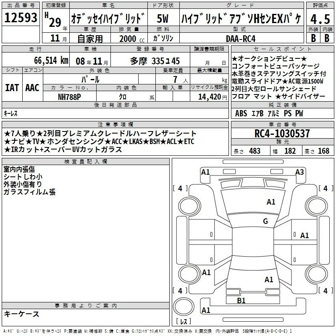The height and width of the screenshot is (336, 336).
Task: Click the length value 483
Action: click(x=255, y=151)
